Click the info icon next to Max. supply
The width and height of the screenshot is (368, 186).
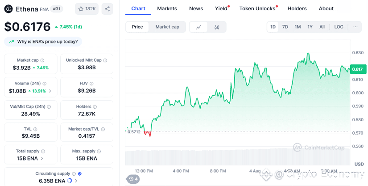pos(99,151)
